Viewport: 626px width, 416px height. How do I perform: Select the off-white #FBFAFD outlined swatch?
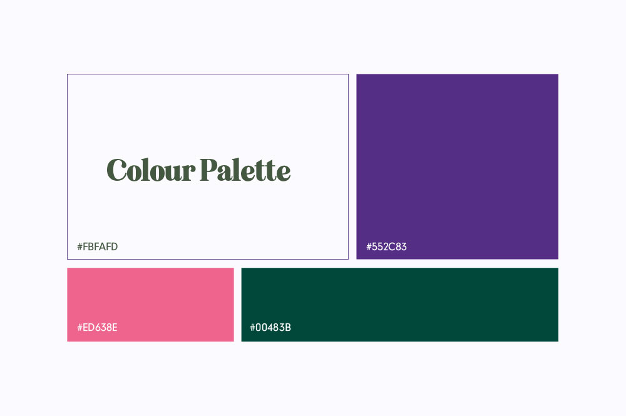coord(207,113)
